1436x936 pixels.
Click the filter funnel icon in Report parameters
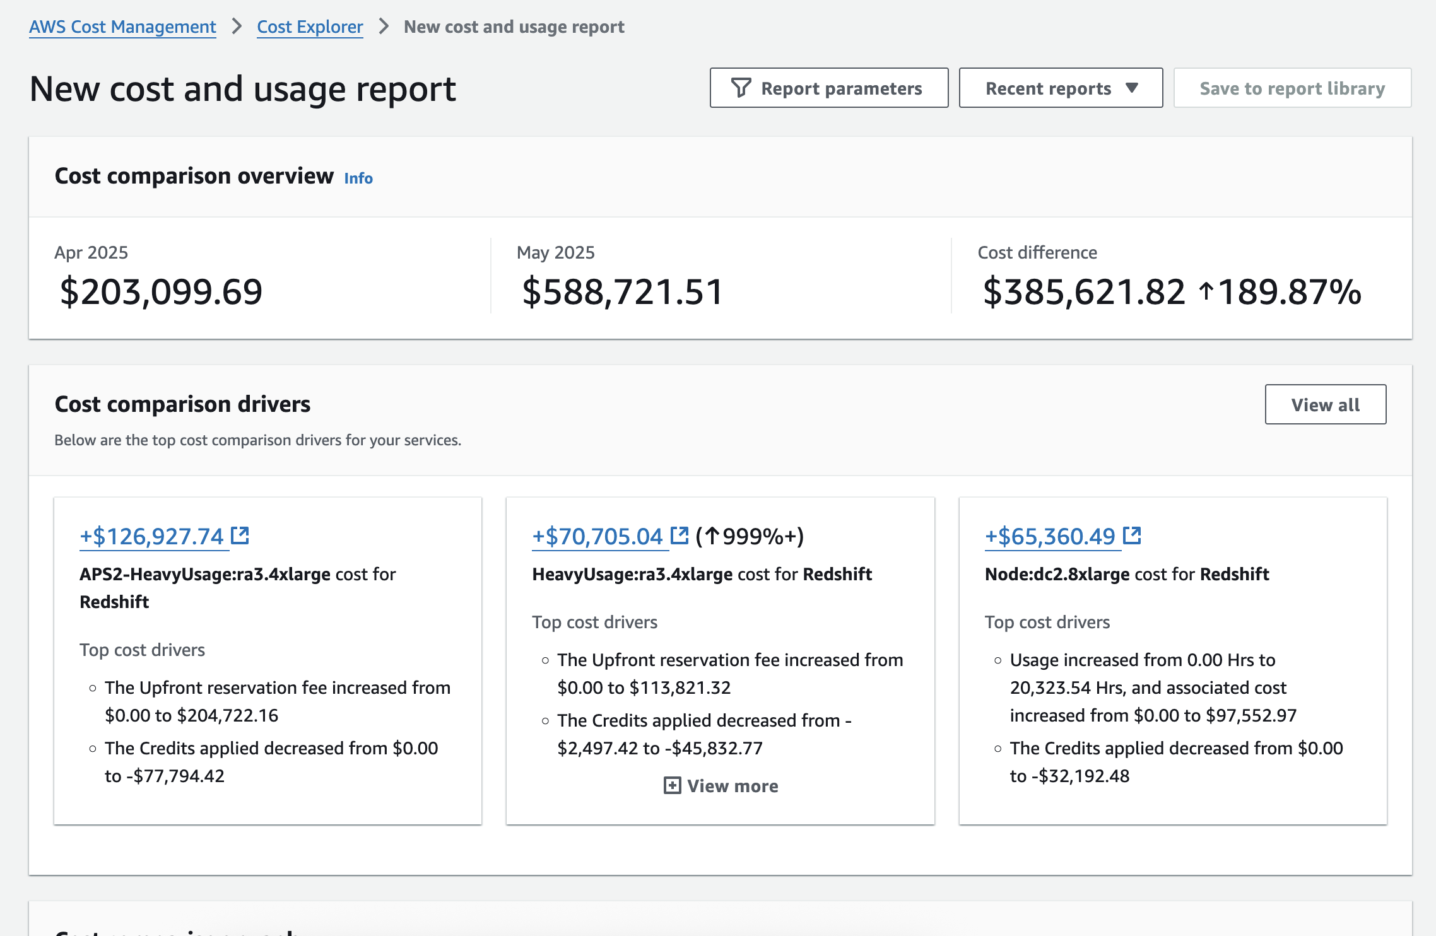pos(741,88)
